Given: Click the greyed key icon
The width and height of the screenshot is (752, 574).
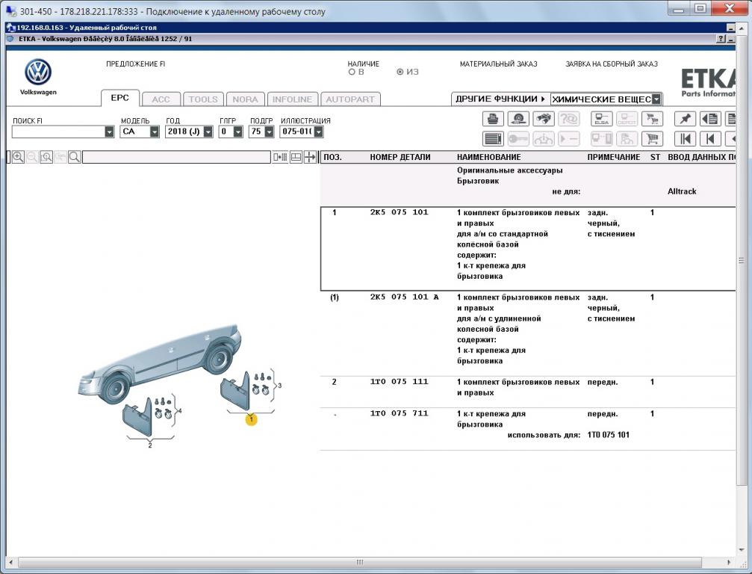Looking at the screenshot, I should [x=518, y=139].
